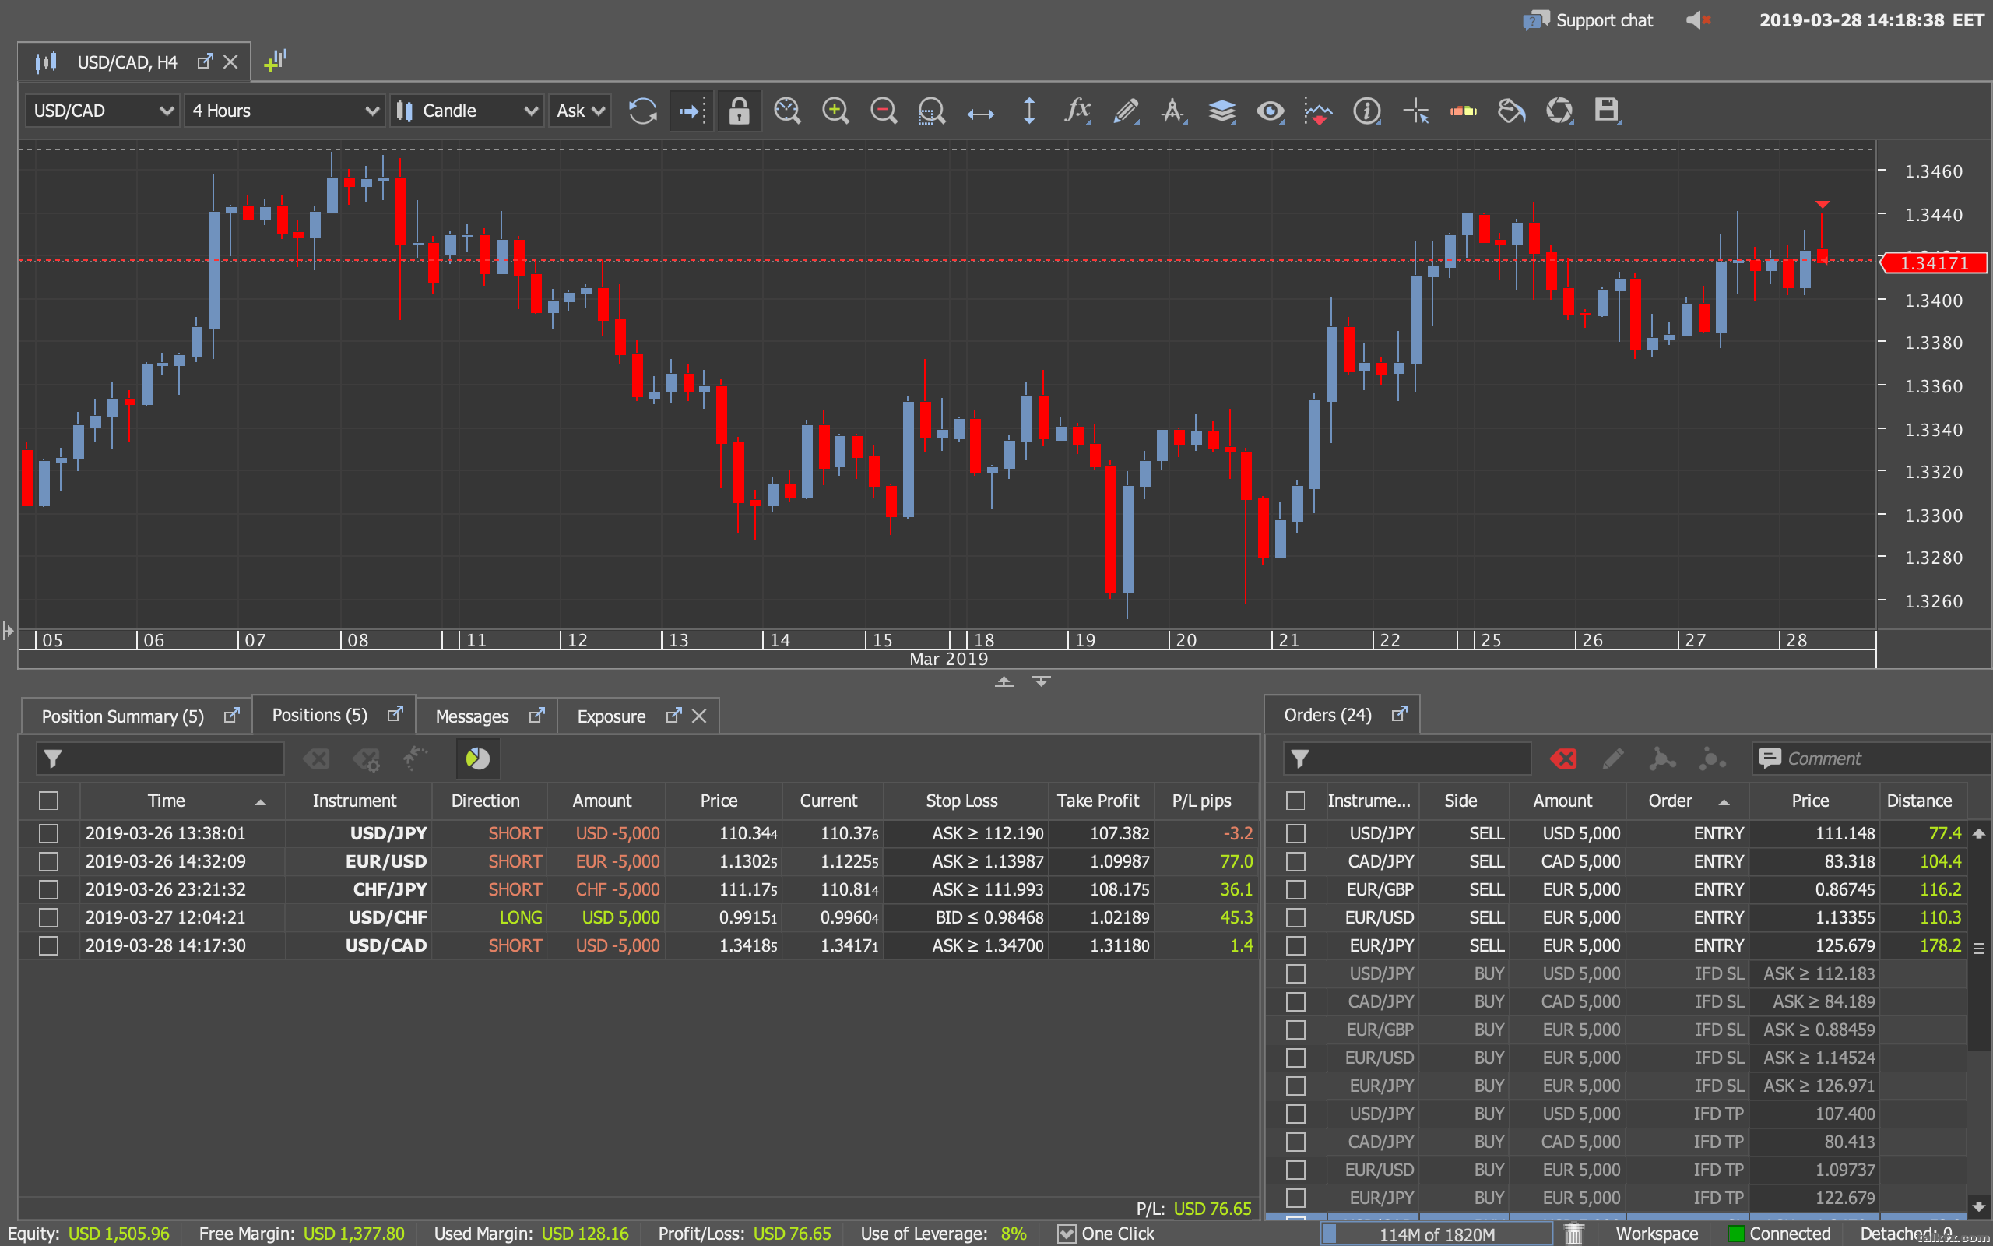Viewport: 1993px width, 1246px height.
Task: Open the fx indicators icon
Action: [1077, 111]
